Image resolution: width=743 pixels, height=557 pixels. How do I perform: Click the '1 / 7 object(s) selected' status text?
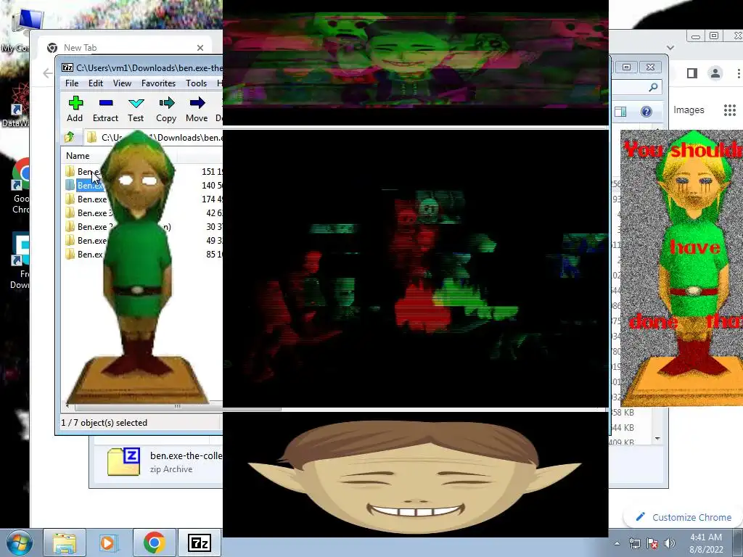(104, 423)
